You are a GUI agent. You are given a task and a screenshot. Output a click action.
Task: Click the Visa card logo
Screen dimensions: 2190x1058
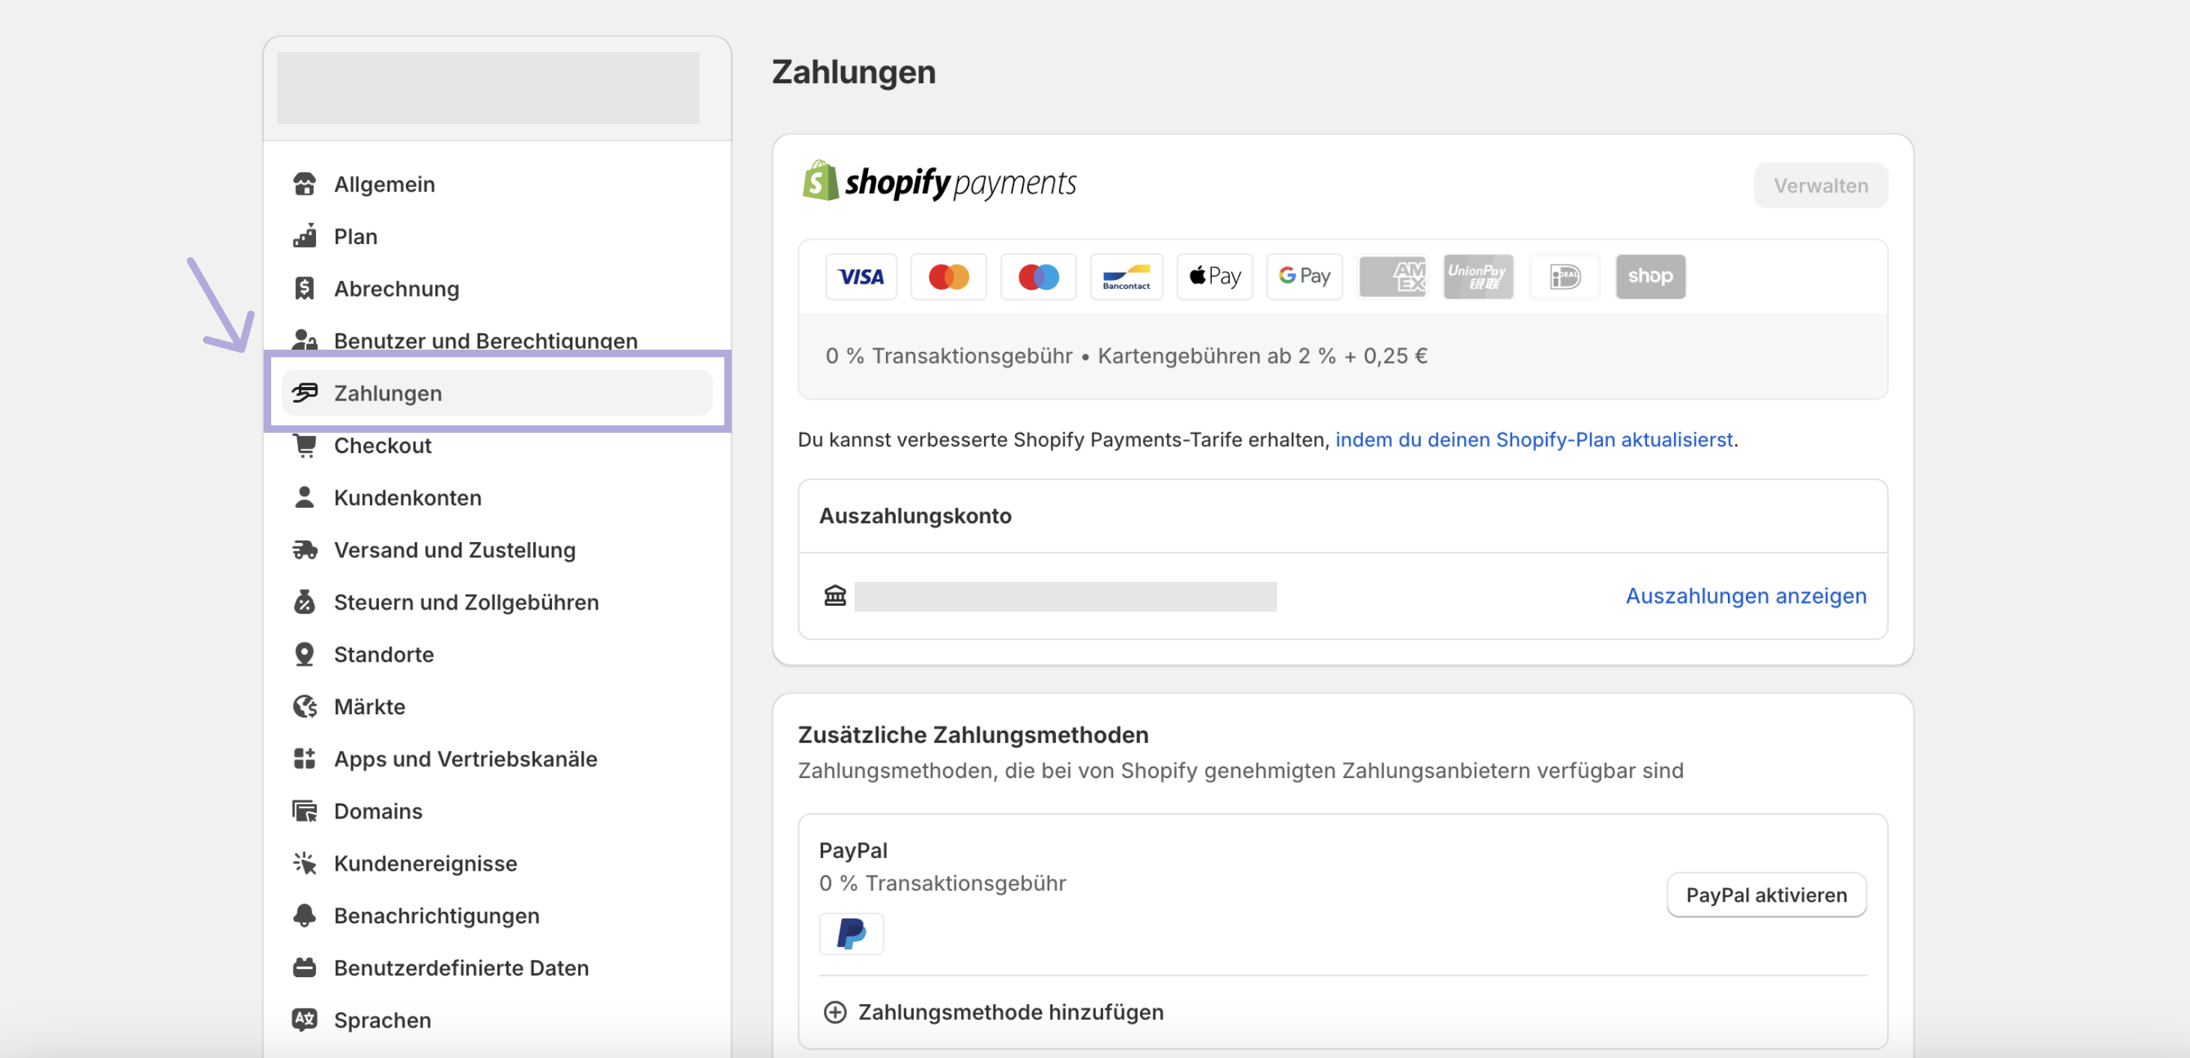click(x=861, y=276)
